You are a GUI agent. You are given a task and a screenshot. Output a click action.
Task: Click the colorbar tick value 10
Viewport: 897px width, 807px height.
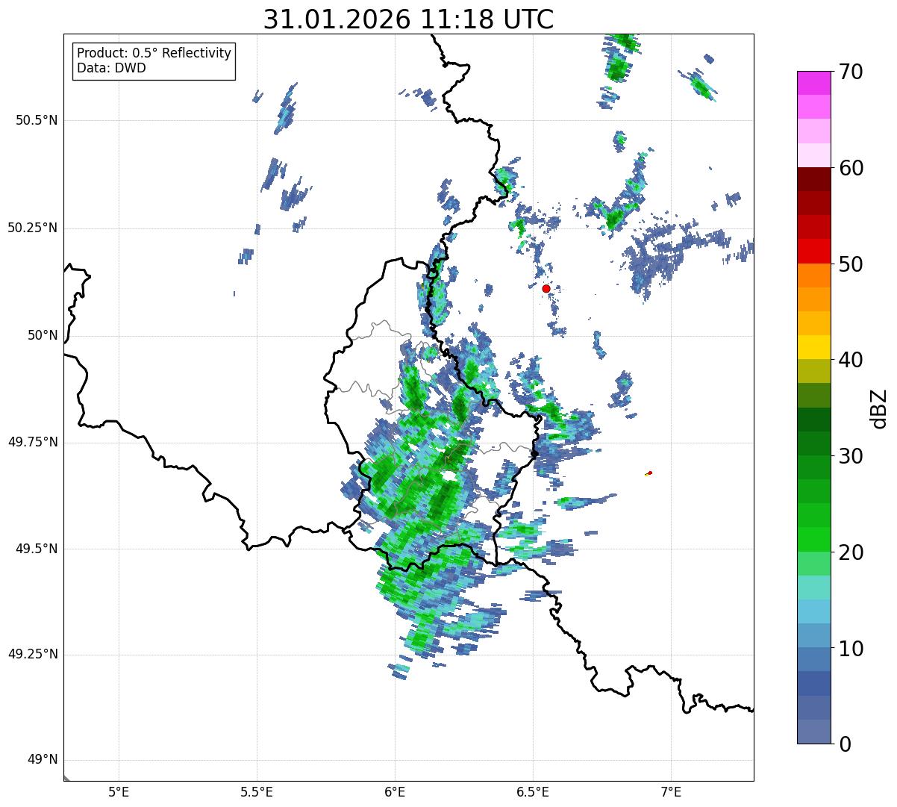tap(851, 648)
